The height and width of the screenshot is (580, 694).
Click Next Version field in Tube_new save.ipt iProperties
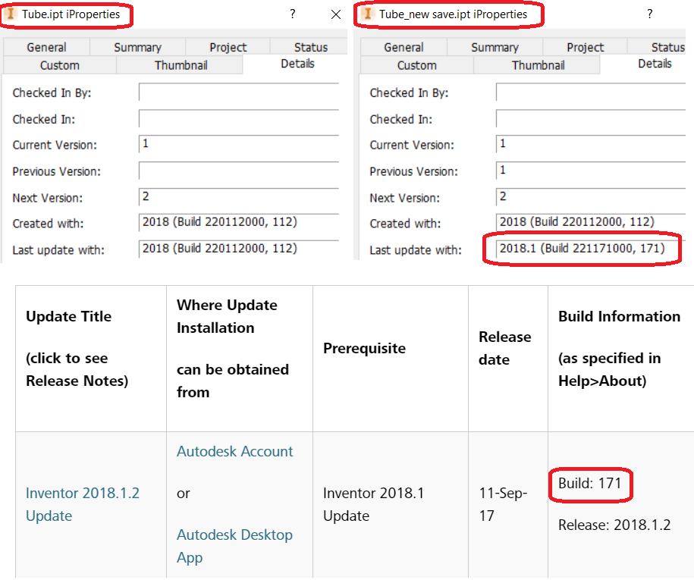coord(591,197)
